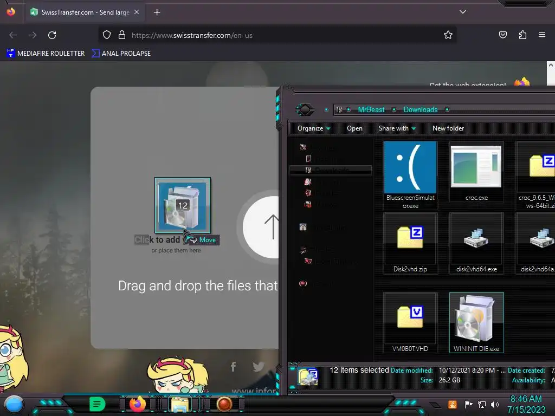Expand the breadcrumb dot between MrBeast and Downloads
This screenshot has height=416, width=555.
[x=394, y=109]
